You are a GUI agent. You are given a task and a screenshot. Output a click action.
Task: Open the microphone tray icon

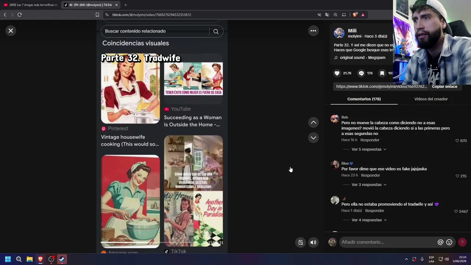coord(422,259)
